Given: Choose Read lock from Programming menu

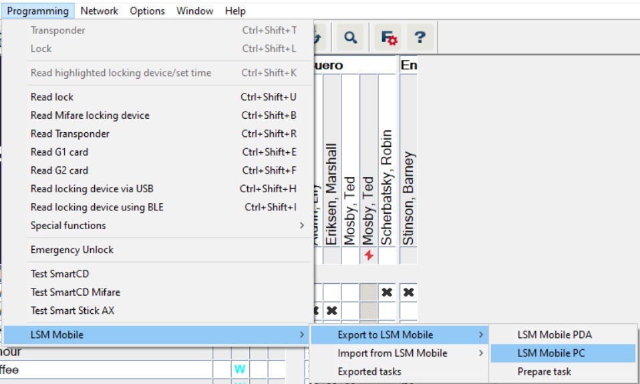Looking at the screenshot, I should (52, 97).
